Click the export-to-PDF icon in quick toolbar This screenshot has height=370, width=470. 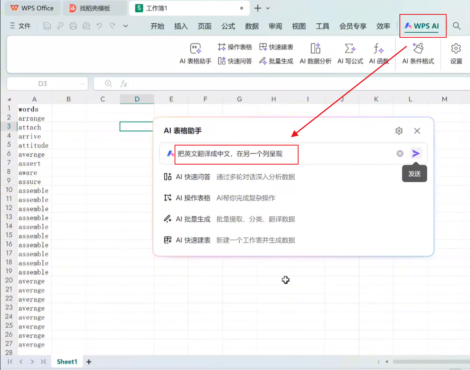pyautogui.click(x=60, y=26)
